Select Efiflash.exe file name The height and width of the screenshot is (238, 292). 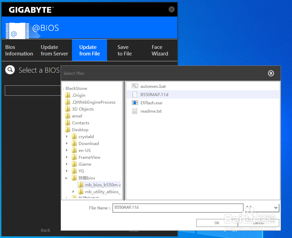coord(151,103)
